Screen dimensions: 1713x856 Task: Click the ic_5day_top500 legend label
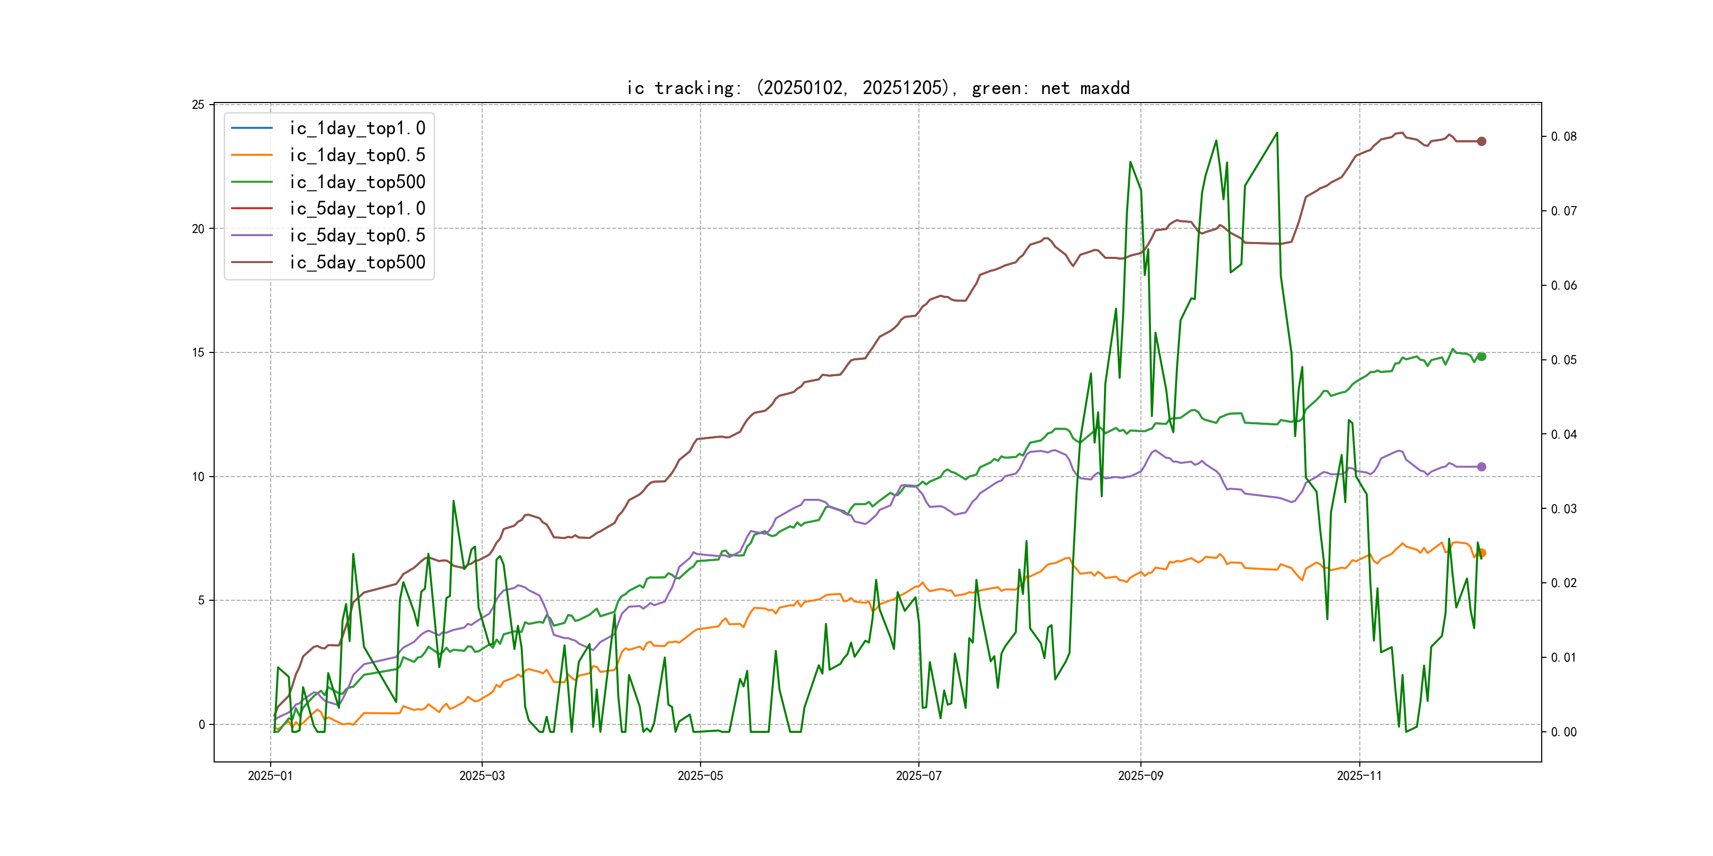pyautogui.click(x=357, y=263)
